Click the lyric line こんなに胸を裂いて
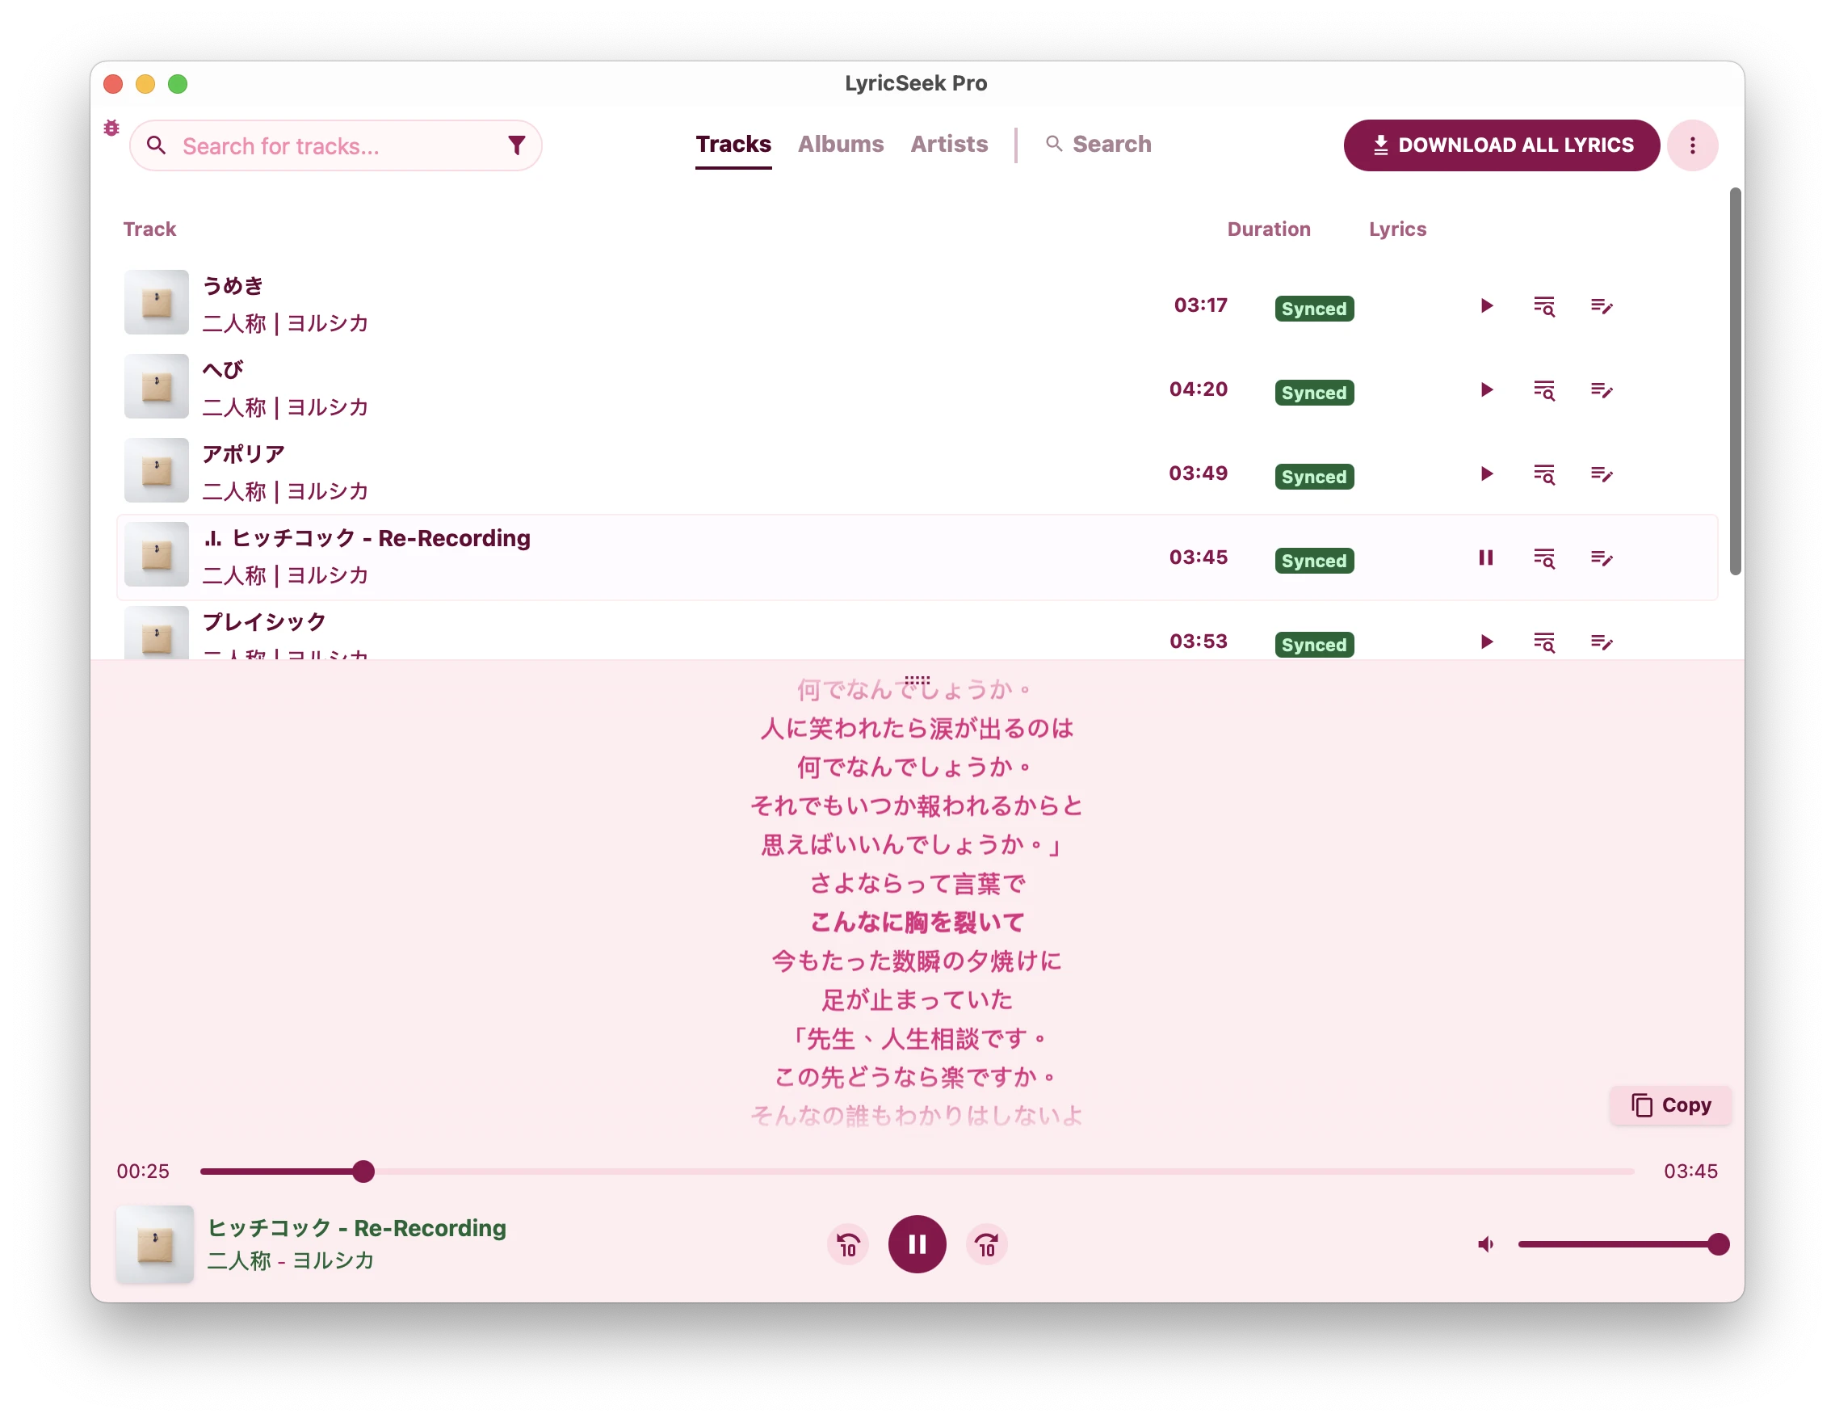Image resolution: width=1835 pixels, height=1422 pixels. pos(917,923)
